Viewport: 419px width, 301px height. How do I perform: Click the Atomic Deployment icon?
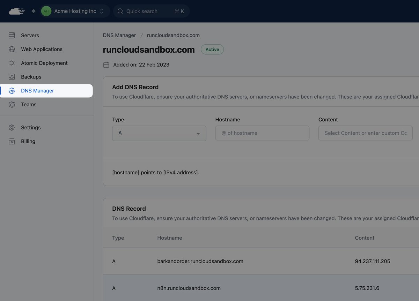tap(12, 63)
